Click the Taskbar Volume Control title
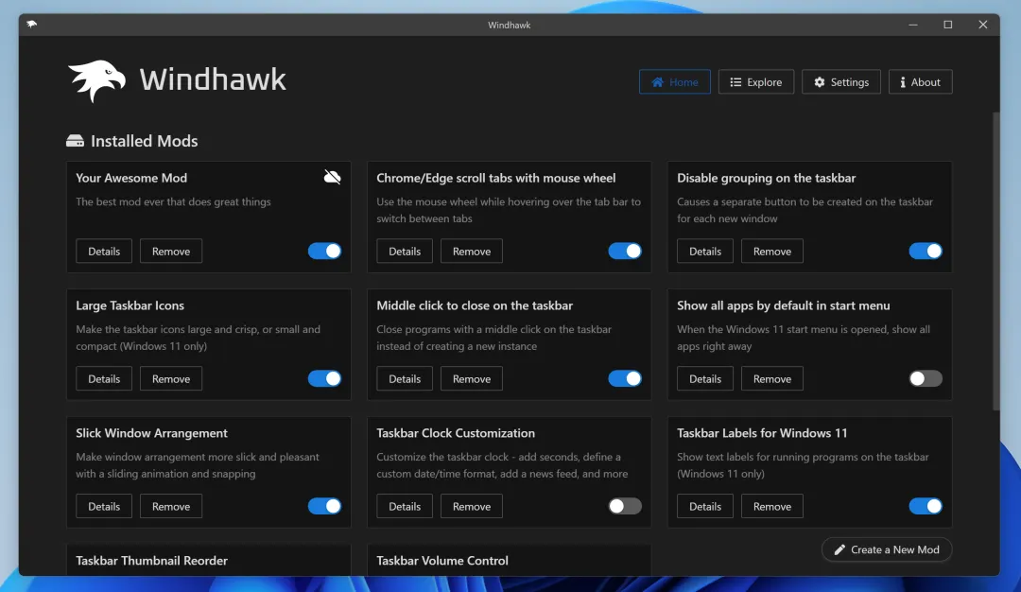 (442, 561)
